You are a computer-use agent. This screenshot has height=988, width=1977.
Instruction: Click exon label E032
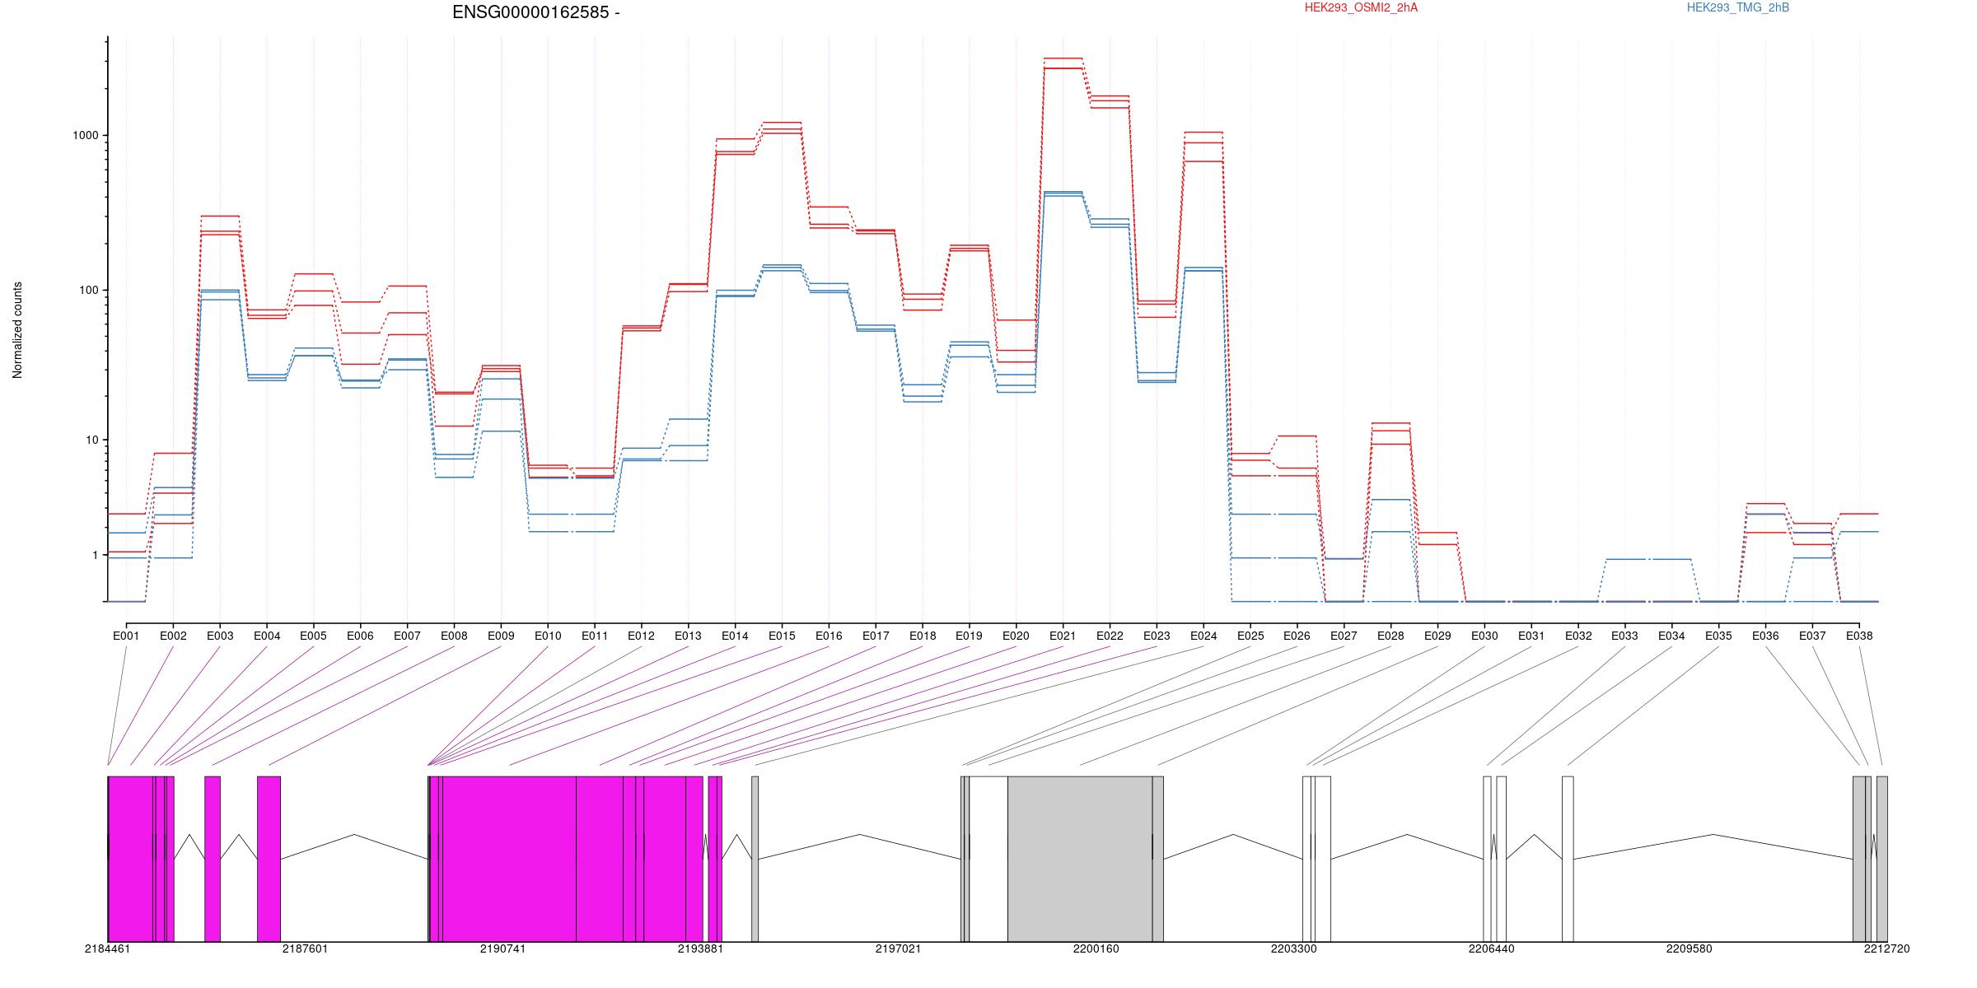coord(1578,636)
